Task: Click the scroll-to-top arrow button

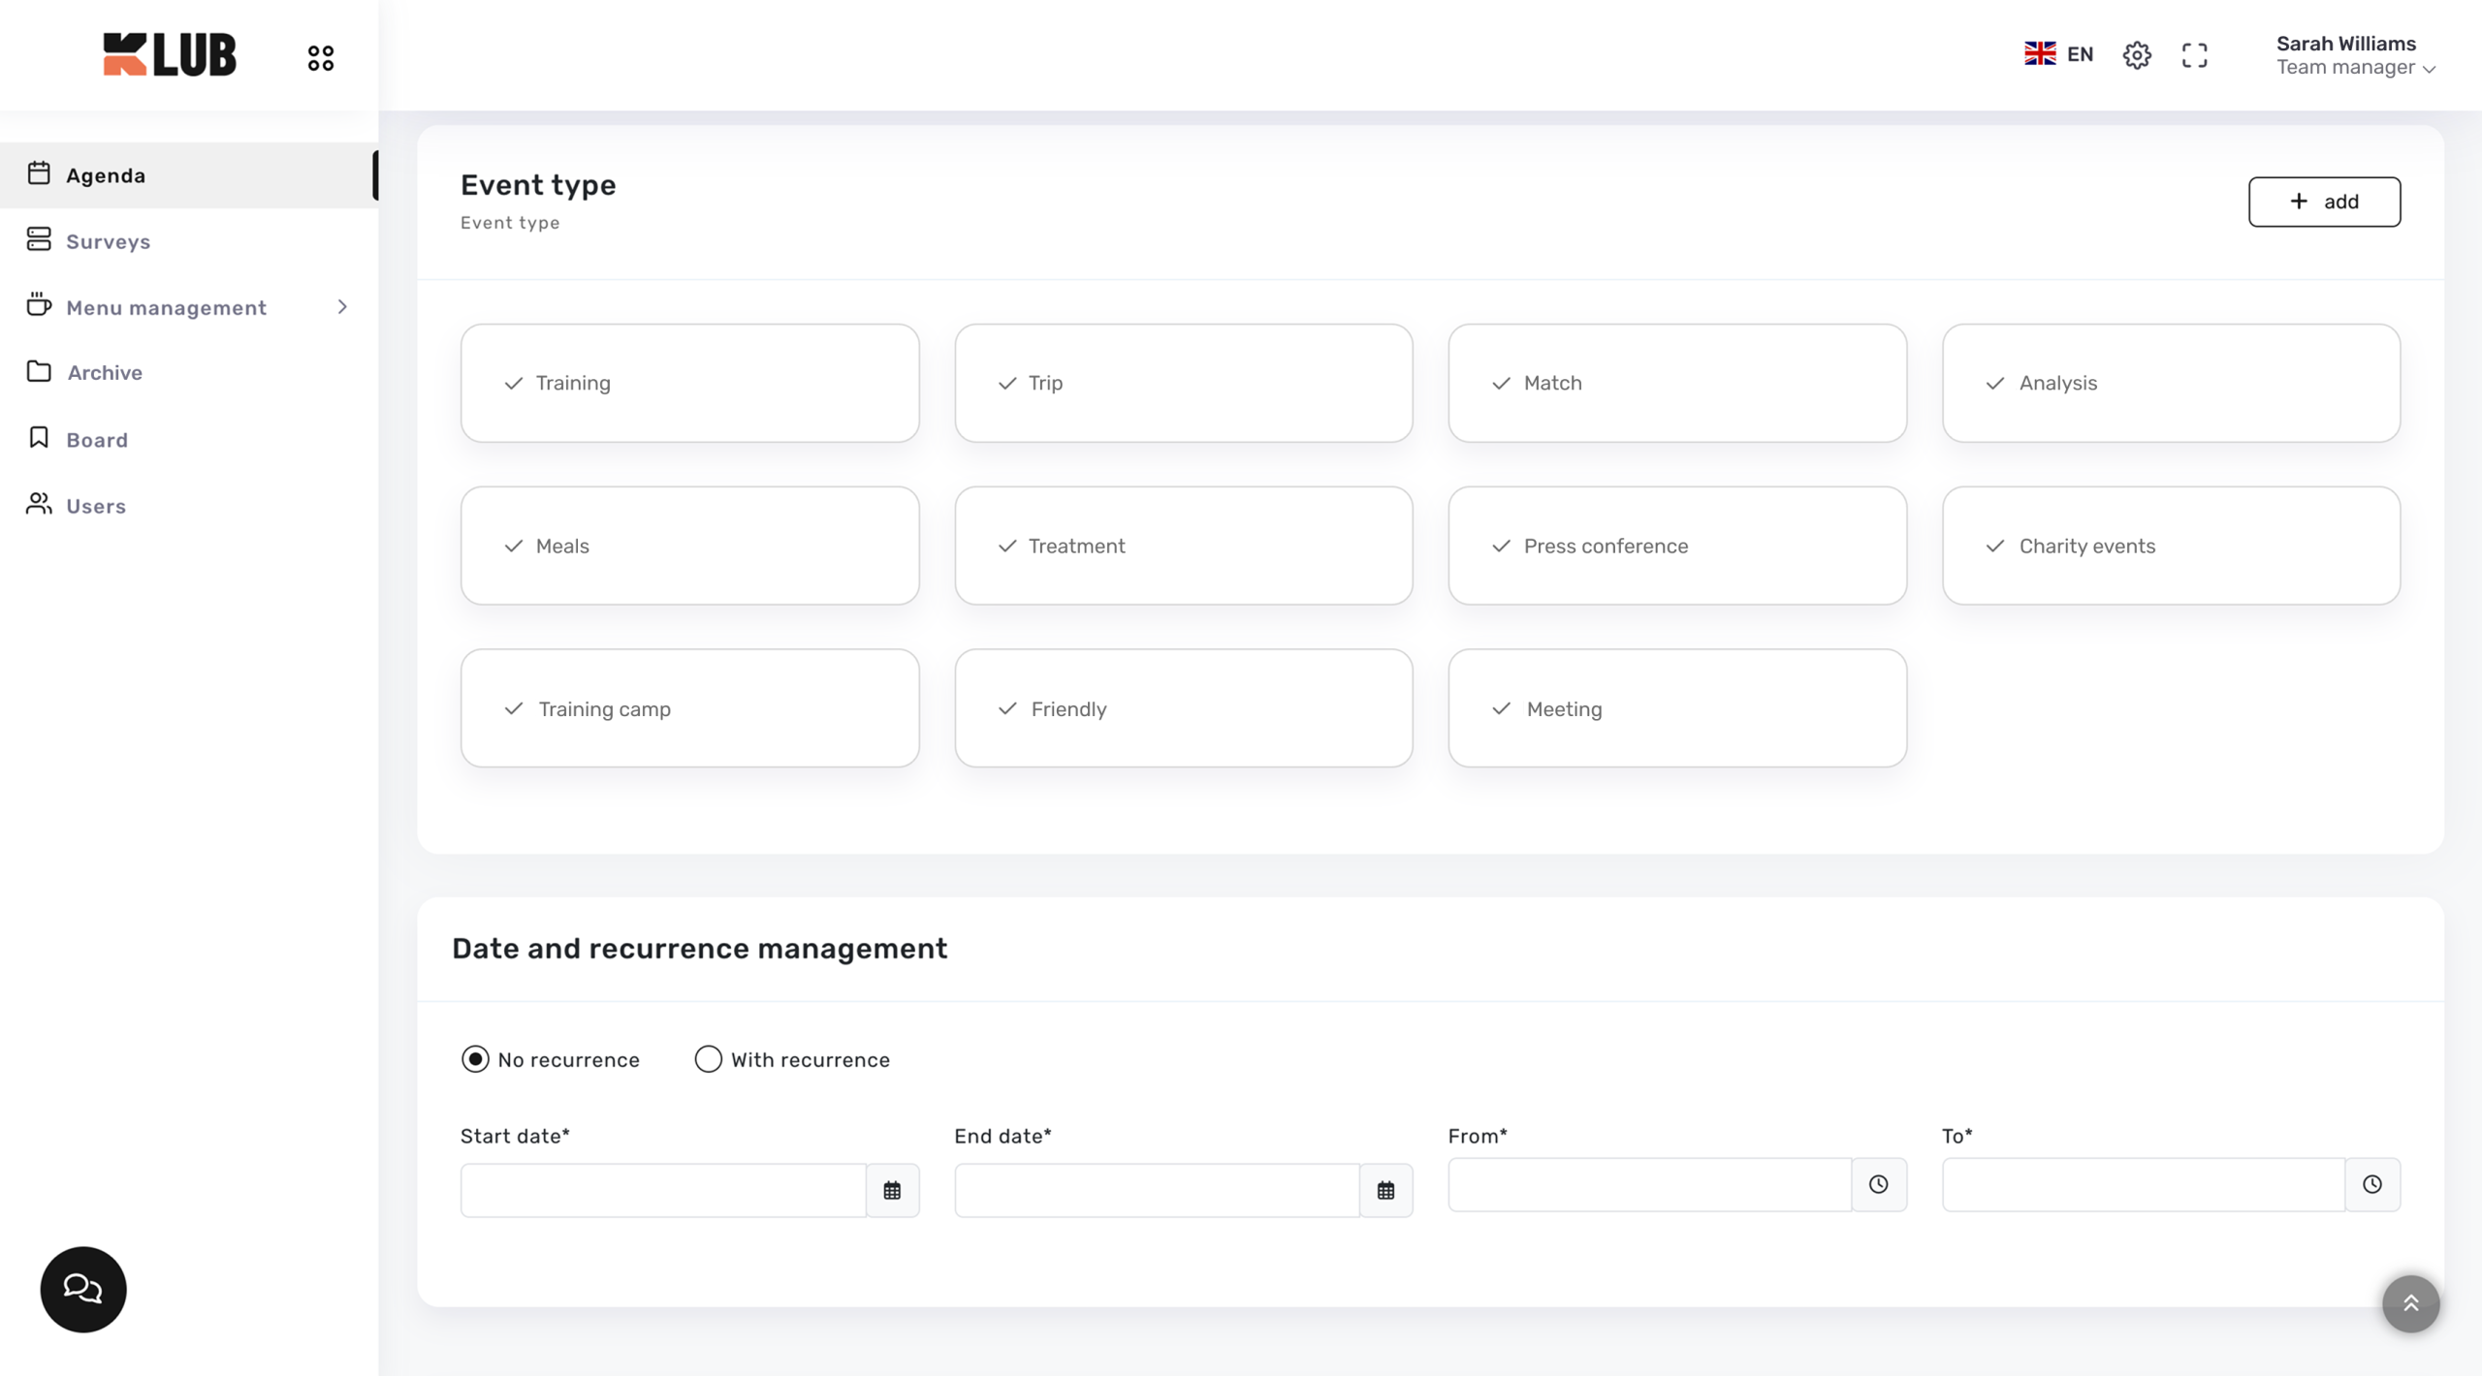Action: click(x=2410, y=1303)
